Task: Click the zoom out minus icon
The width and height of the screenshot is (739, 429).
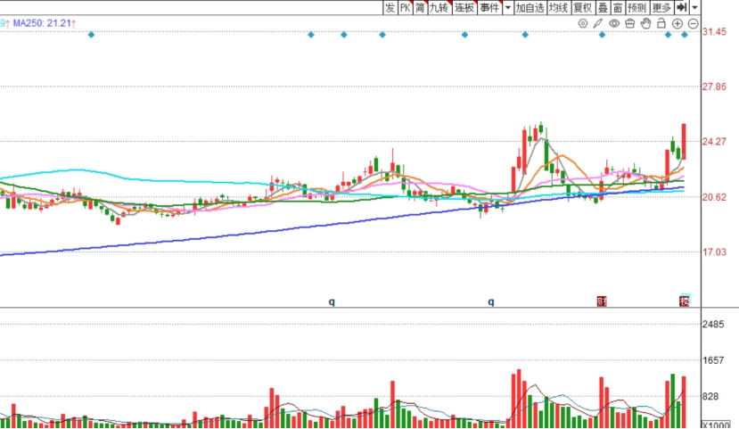Action: [694, 23]
